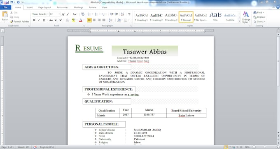Click the Superscript icon

pos(61,20)
